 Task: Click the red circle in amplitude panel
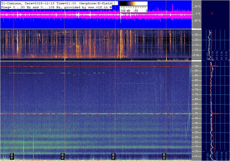(x=212, y=13)
